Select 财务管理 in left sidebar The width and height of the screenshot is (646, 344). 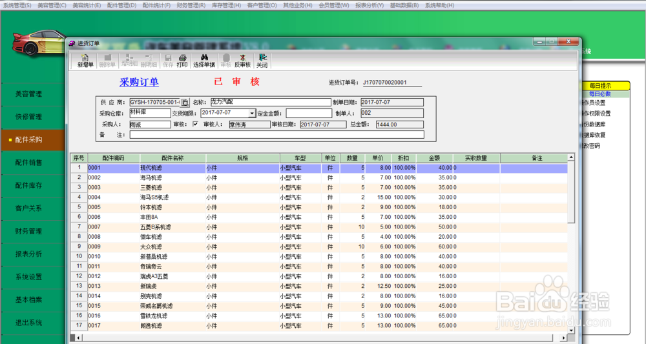coord(32,231)
